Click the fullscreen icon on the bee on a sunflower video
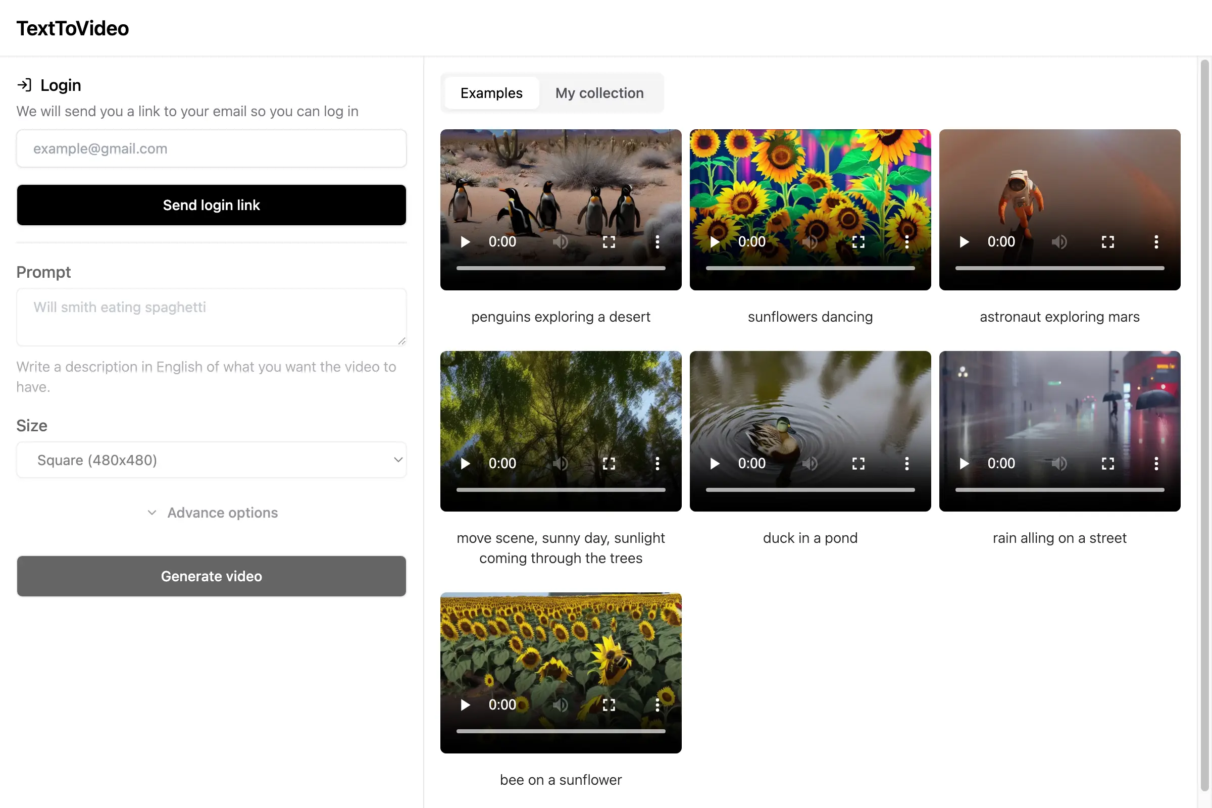The height and width of the screenshot is (808, 1212). coord(609,704)
